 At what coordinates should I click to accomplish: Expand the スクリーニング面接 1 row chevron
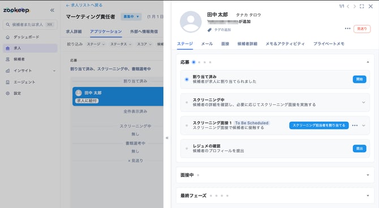click(364, 126)
